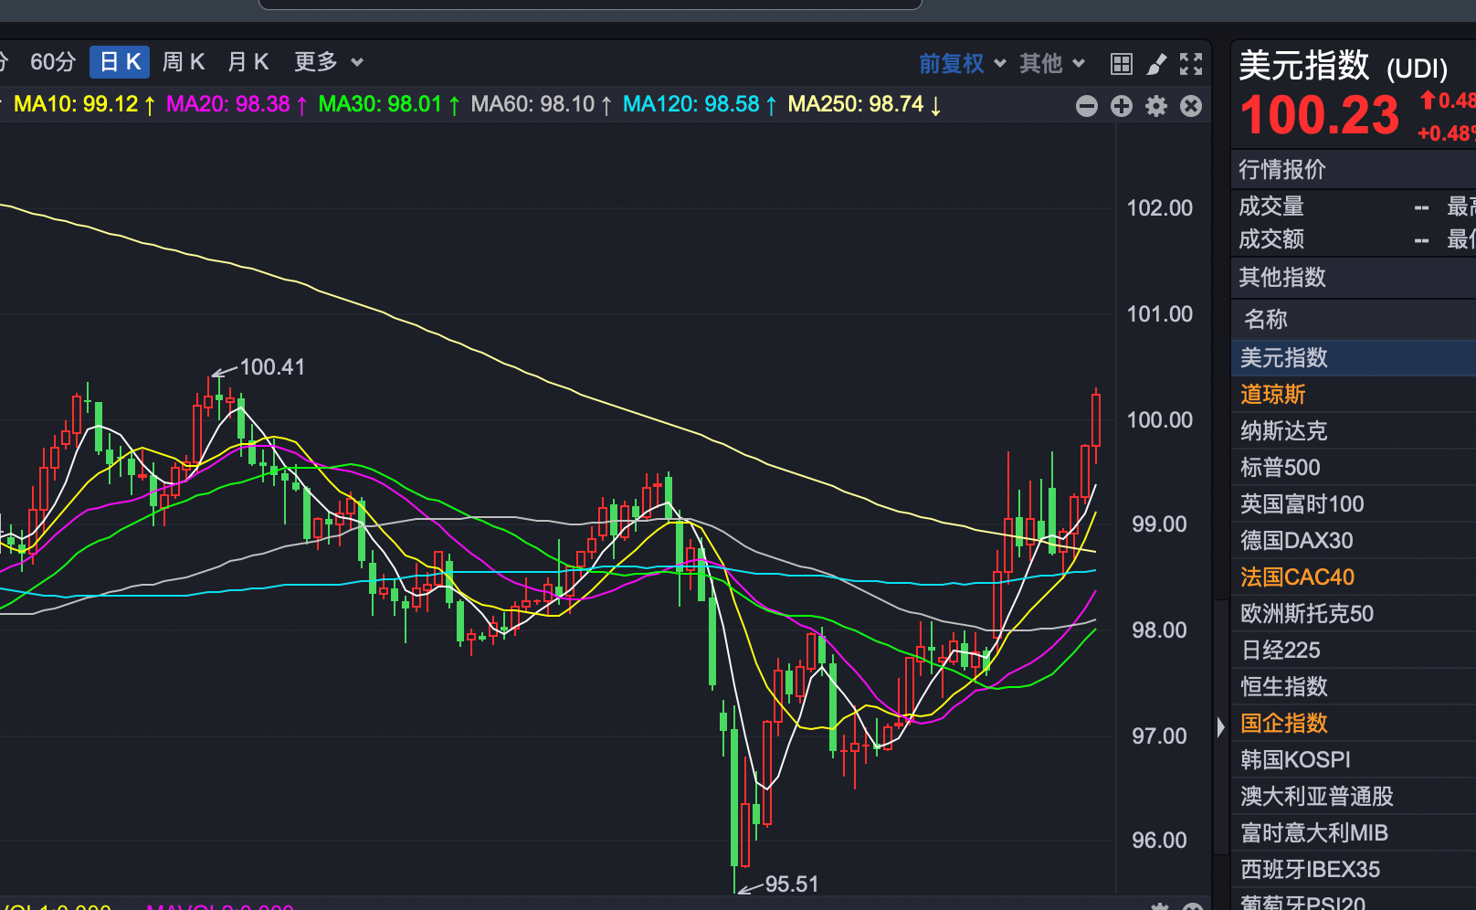The image size is (1476, 910).
Task: Select the 日经225 row
Action: coord(1281,651)
